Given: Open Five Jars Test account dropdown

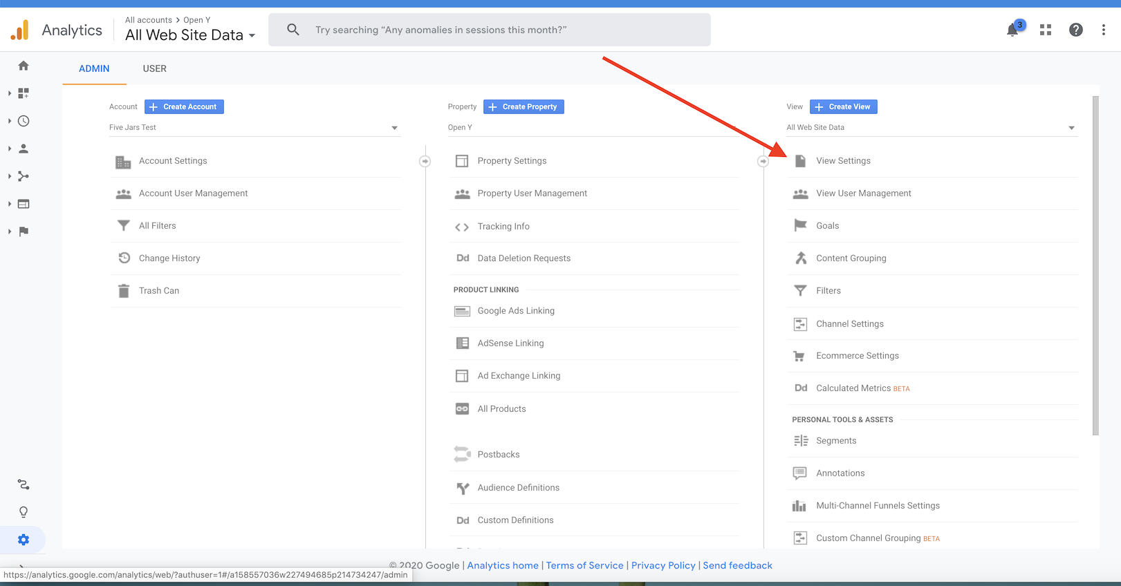Looking at the screenshot, I should tap(254, 128).
